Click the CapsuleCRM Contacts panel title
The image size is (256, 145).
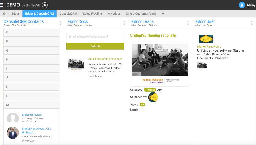click(24, 21)
